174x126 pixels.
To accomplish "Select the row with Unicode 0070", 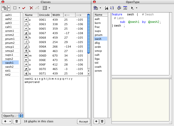I will pyautogui.click(x=56, y=69).
